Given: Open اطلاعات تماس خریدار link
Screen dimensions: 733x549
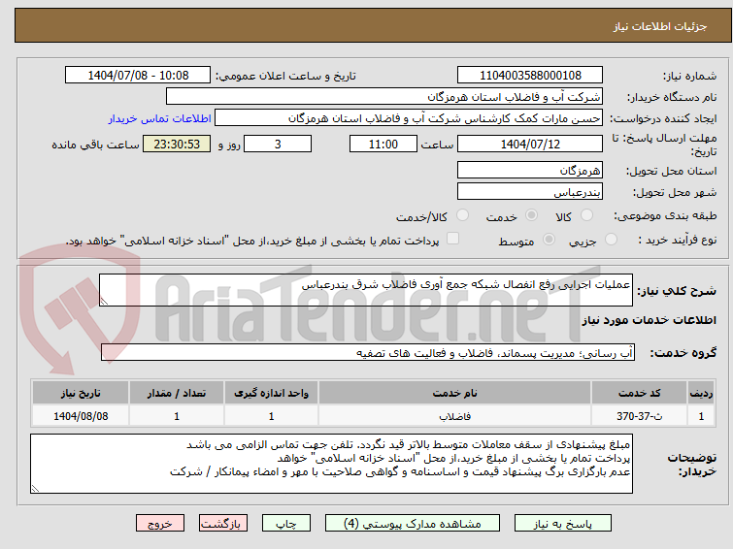Looking at the screenshot, I should 160,118.
